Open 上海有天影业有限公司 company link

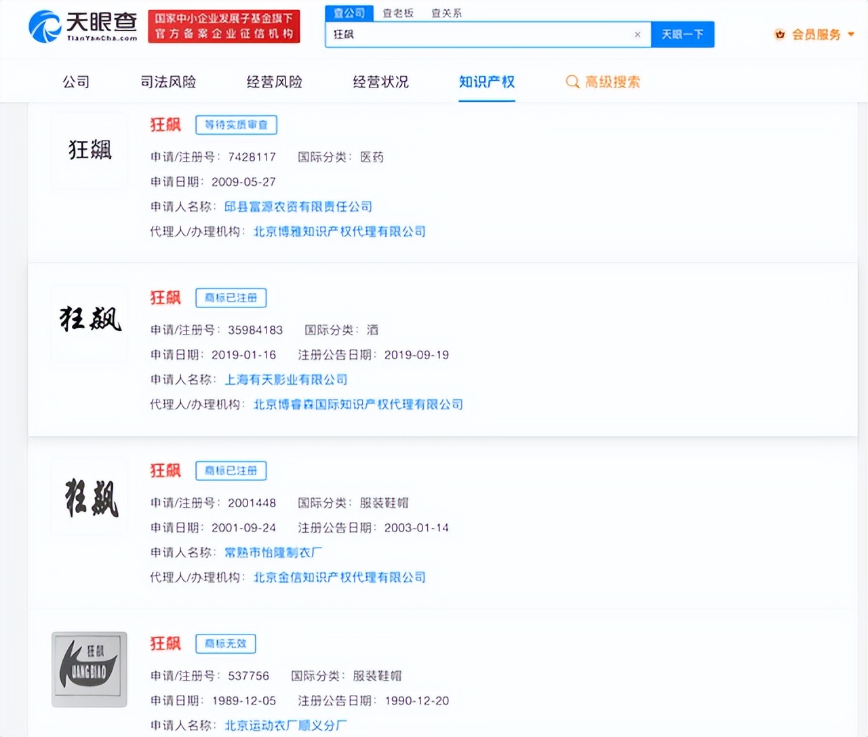pos(285,379)
